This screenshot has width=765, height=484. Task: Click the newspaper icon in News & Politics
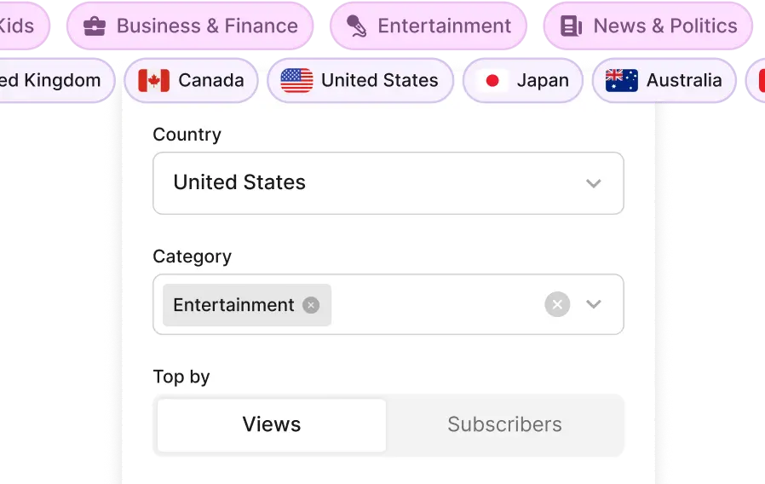[x=572, y=26]
